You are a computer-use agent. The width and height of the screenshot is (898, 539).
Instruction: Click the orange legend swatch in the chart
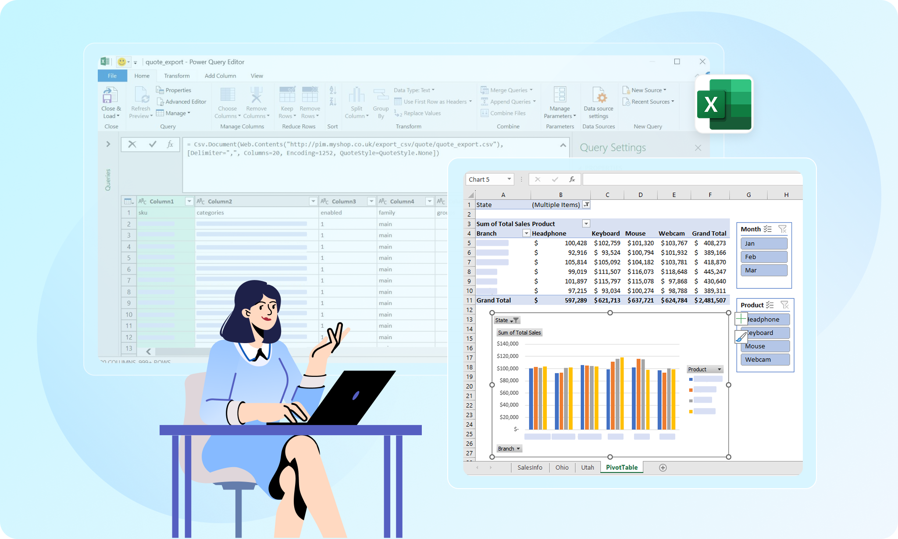[x=691, y=390]
